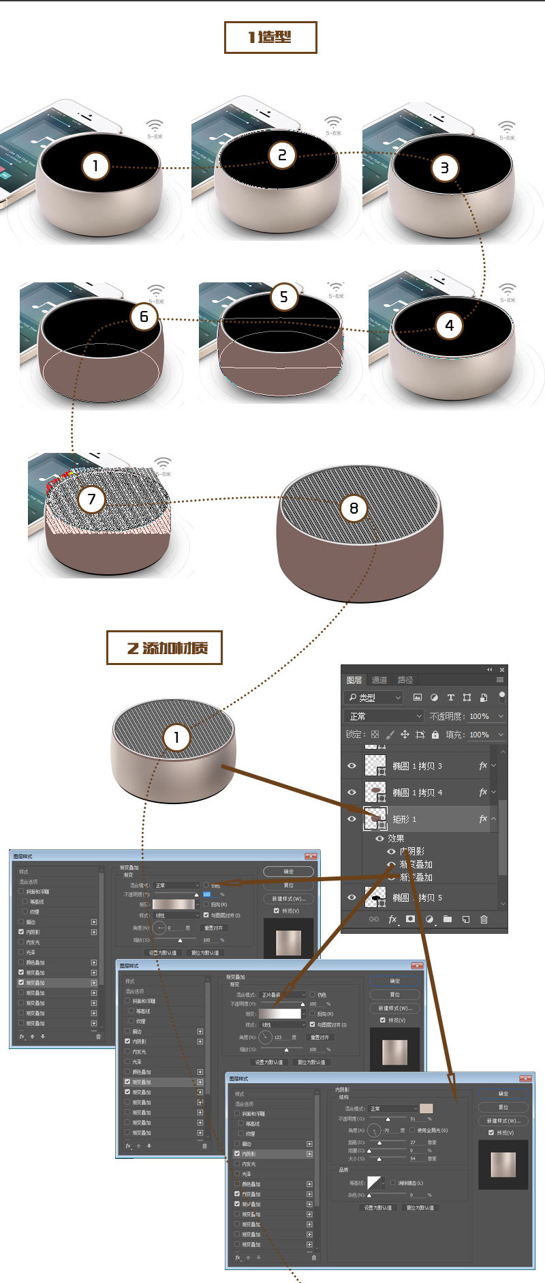Open gradient swatch in 正常 渐变叠加 dialog
545x1283 pixels.
point(173,904)
